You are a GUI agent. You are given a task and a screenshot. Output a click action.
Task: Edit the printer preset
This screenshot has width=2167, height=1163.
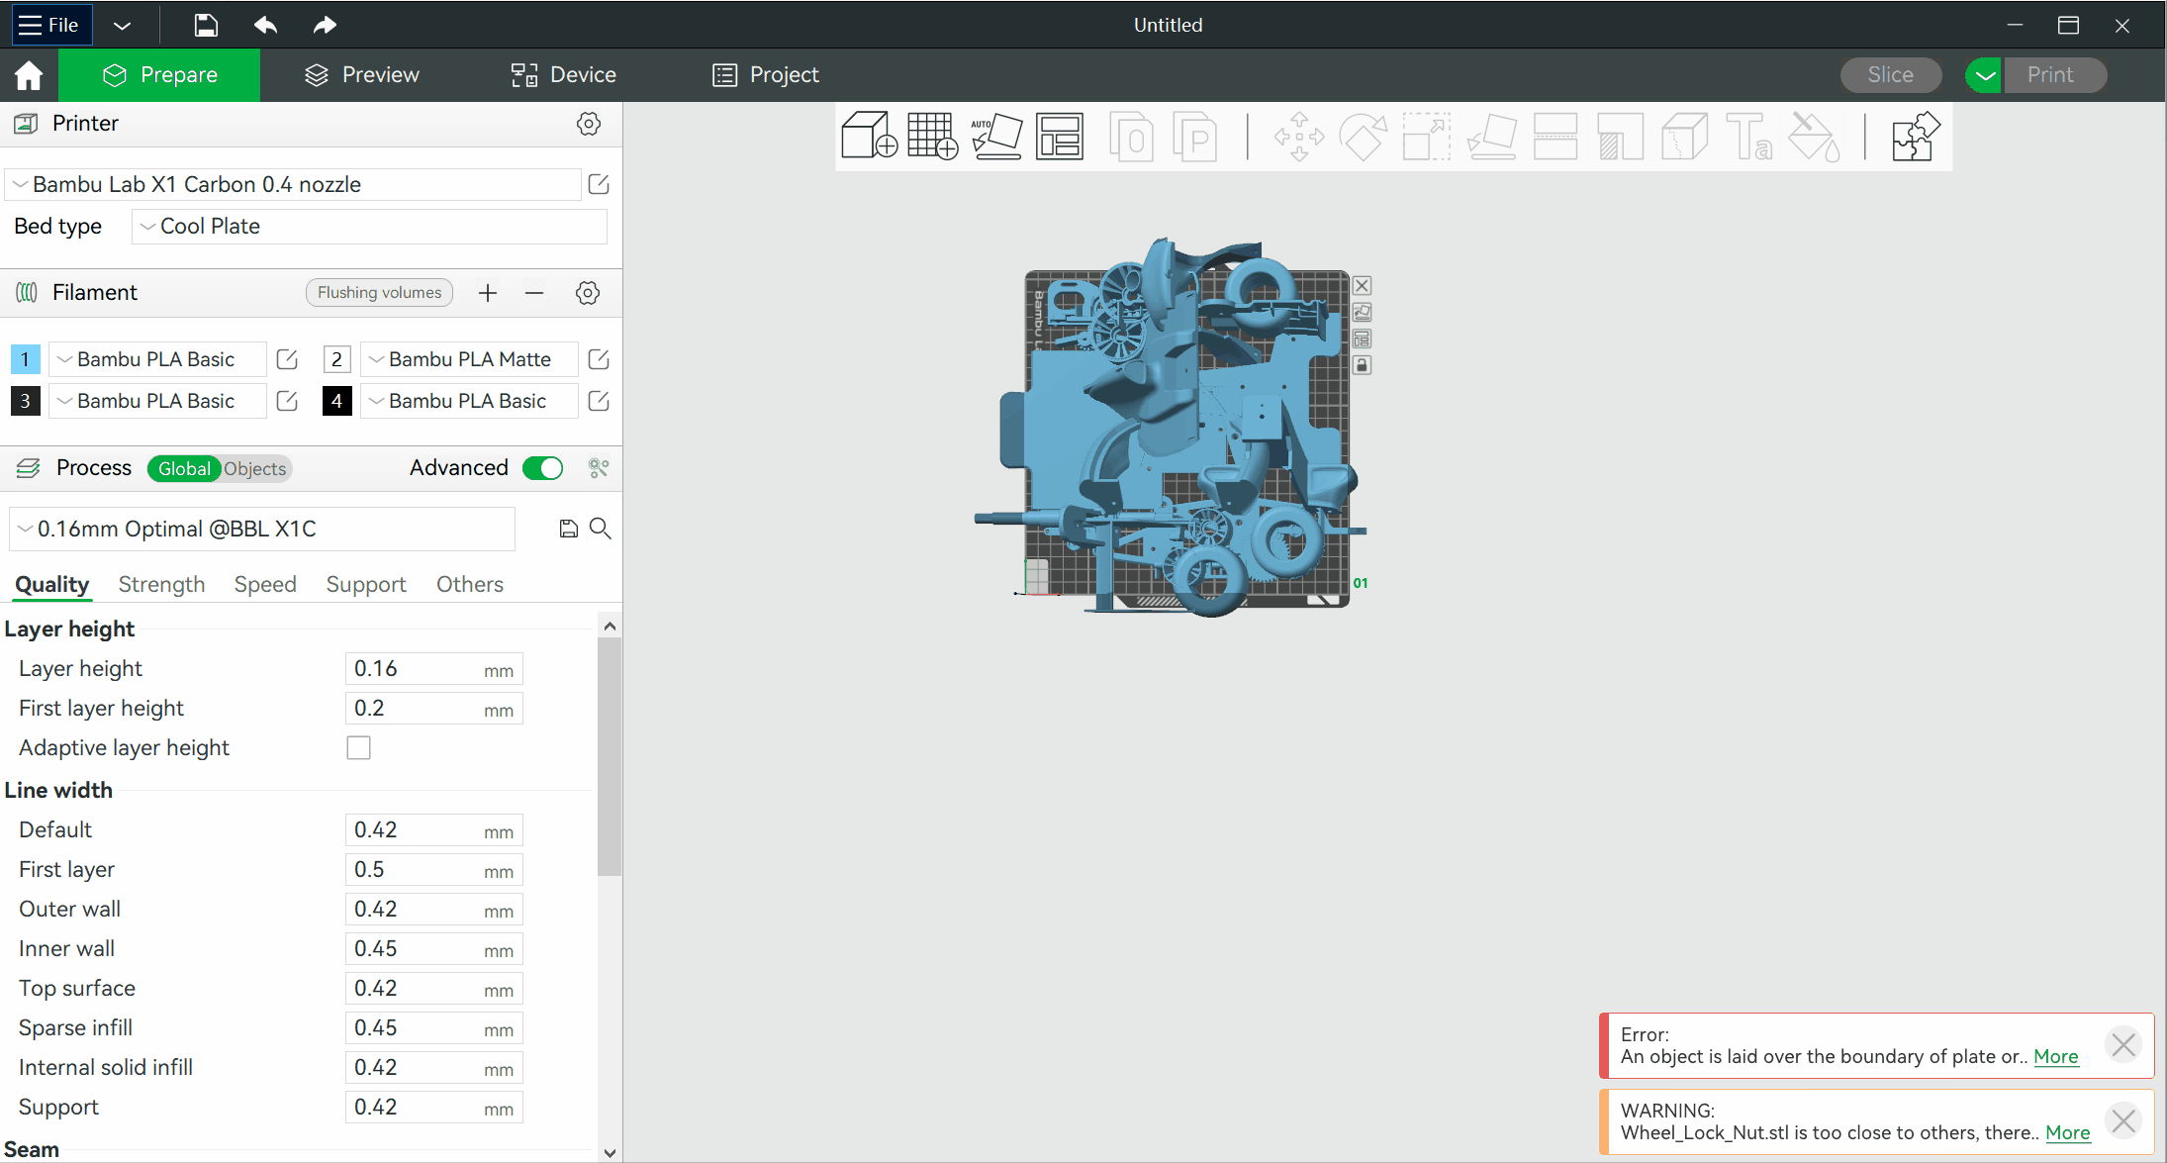599,184
